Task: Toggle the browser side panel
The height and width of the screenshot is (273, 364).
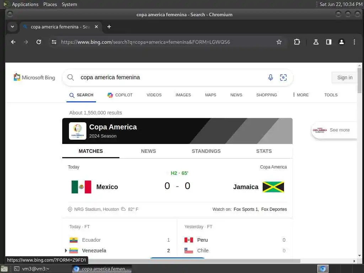Action: 328,42
